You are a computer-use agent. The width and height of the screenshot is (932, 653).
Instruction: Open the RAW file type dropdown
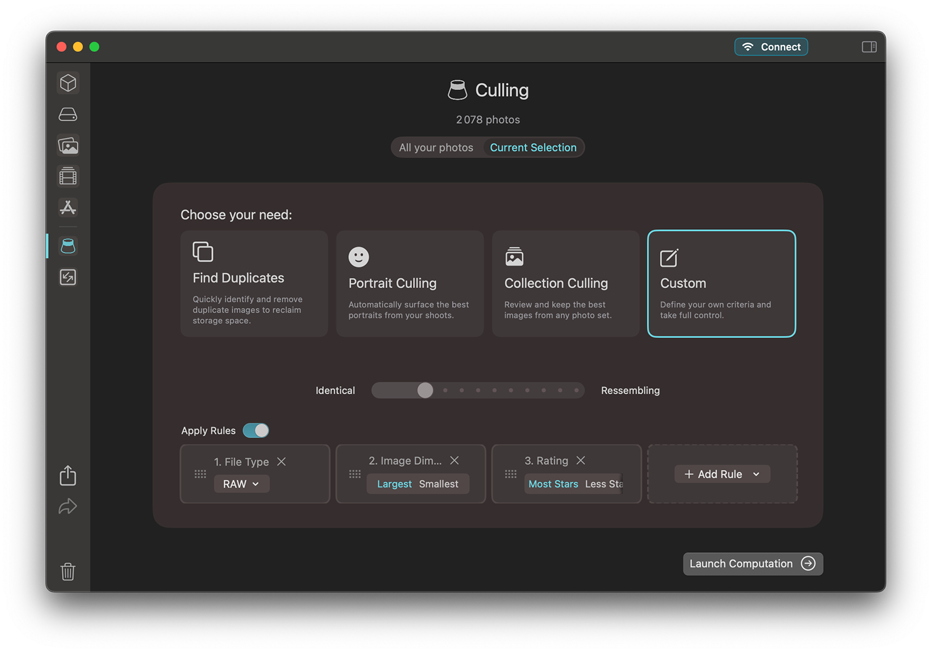241,484
